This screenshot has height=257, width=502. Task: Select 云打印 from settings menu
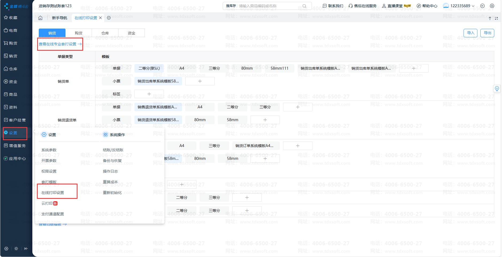click(47, 203)
